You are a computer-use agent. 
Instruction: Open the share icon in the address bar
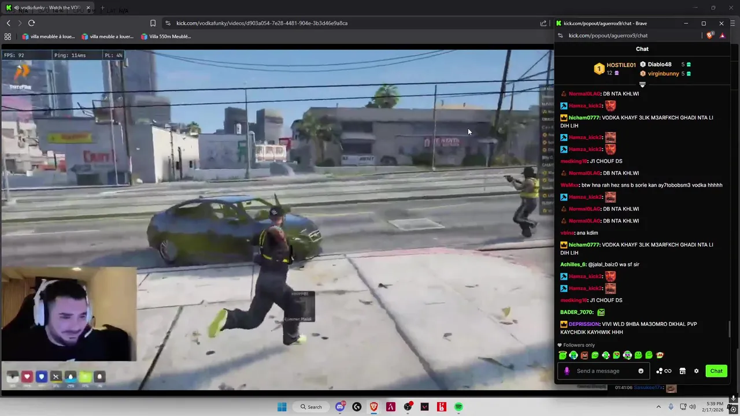click(x=543, y=23)
